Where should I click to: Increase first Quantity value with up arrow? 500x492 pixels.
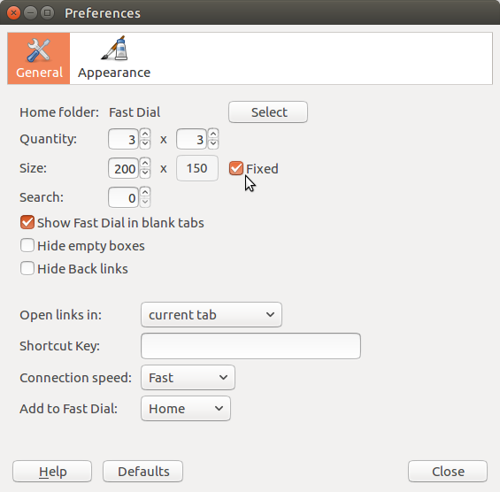tap(145, 134)
